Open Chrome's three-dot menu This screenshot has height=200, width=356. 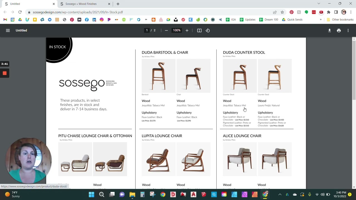[x=351, y=12]
